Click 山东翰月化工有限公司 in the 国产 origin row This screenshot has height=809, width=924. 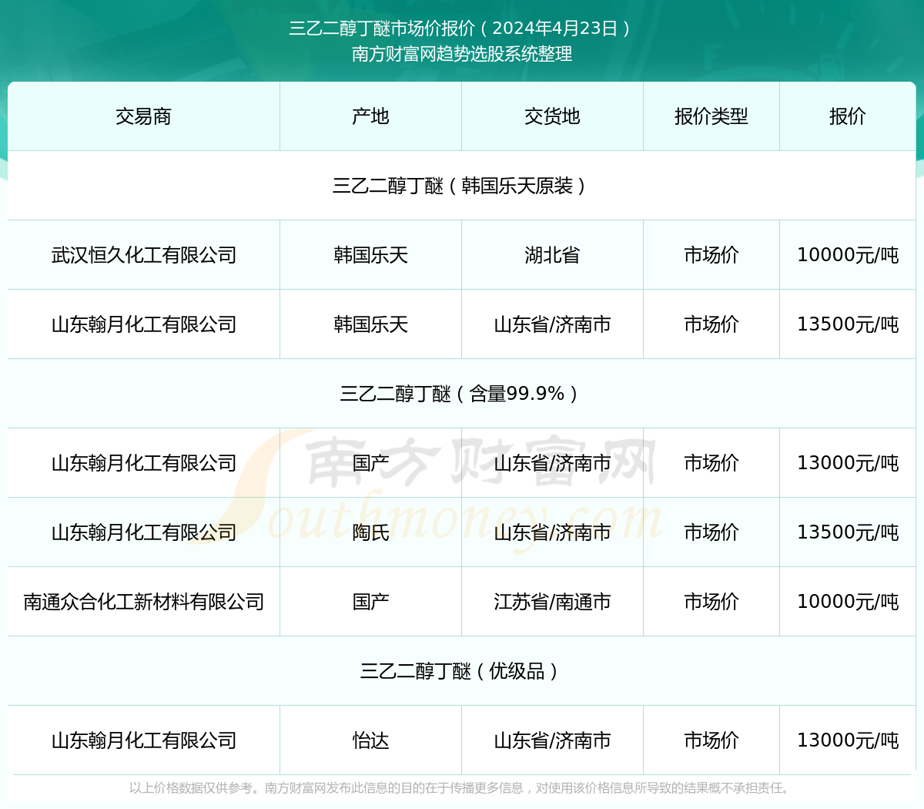pos(143,463)
